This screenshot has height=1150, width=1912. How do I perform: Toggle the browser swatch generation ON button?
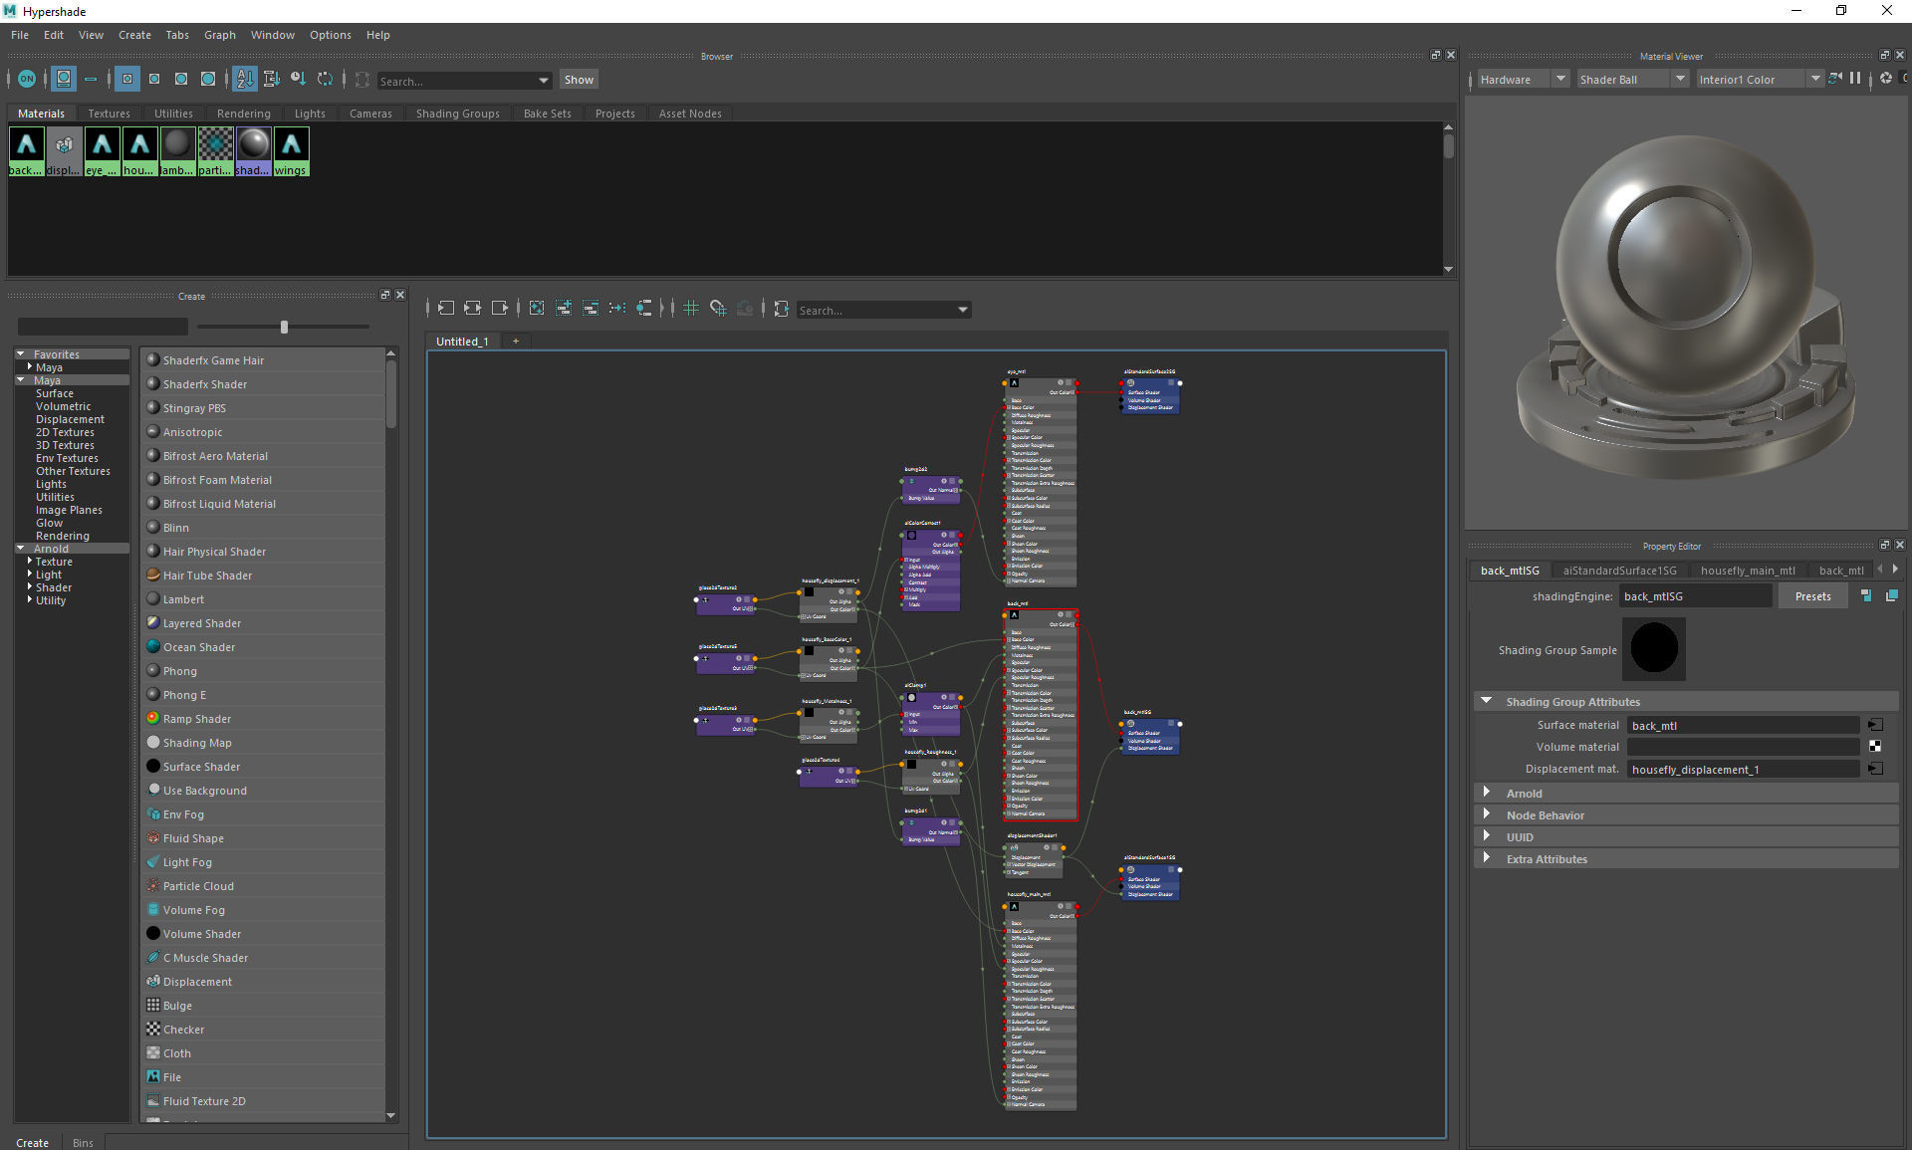27,79
